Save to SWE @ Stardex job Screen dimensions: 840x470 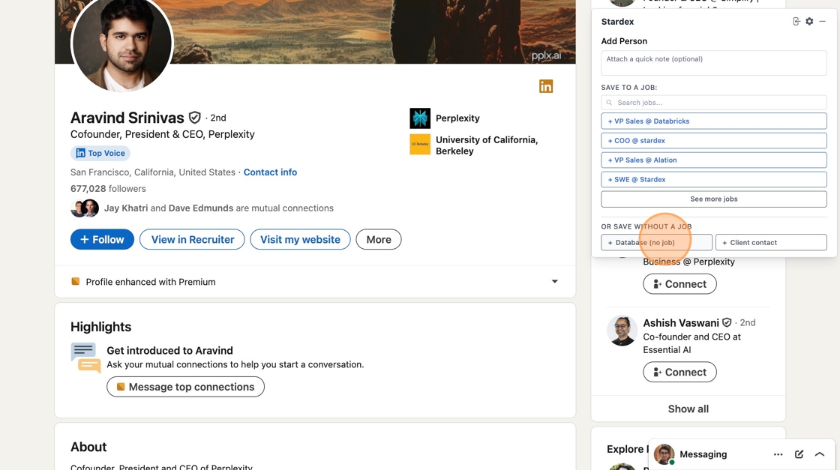tap(713, 180)
